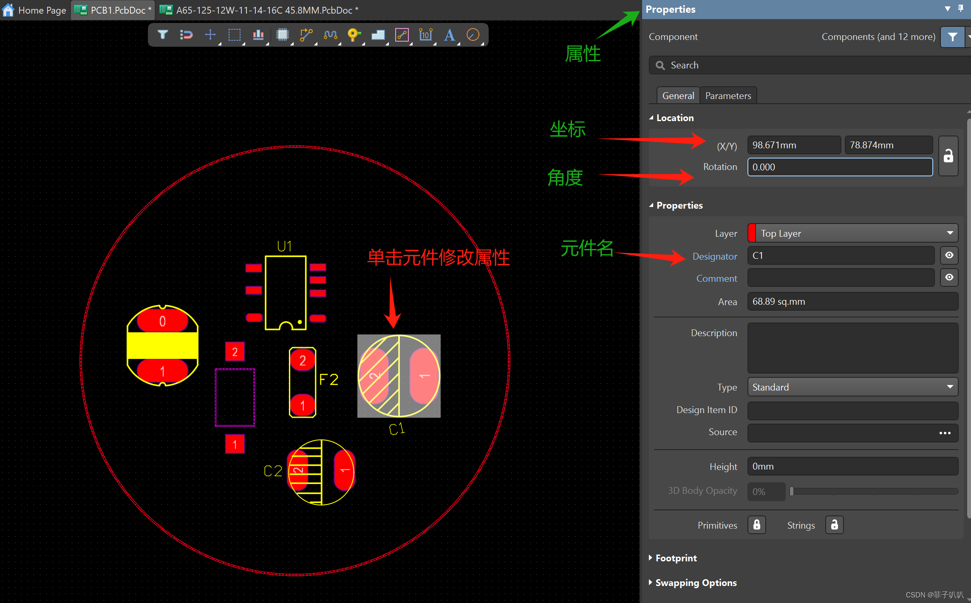Toggle Designator visibility eye icon

(949, 255)
